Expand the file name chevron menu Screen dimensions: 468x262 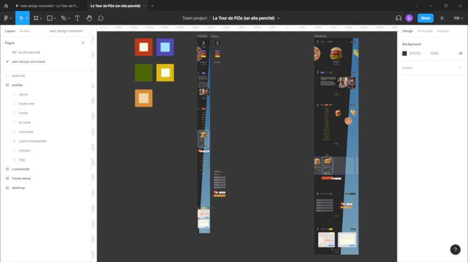(278, 18)
